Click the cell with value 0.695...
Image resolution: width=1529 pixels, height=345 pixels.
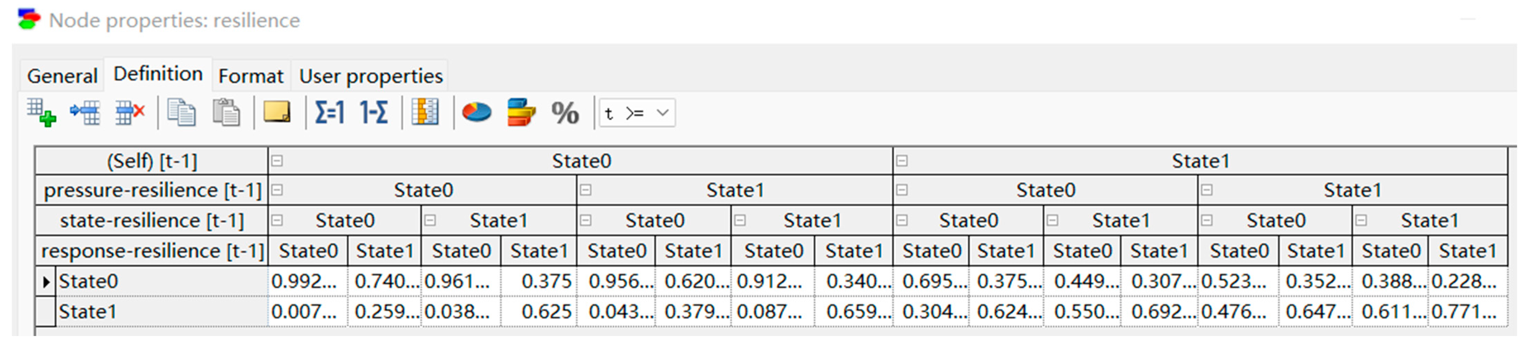pyautogui.click(x=931, y=281)
